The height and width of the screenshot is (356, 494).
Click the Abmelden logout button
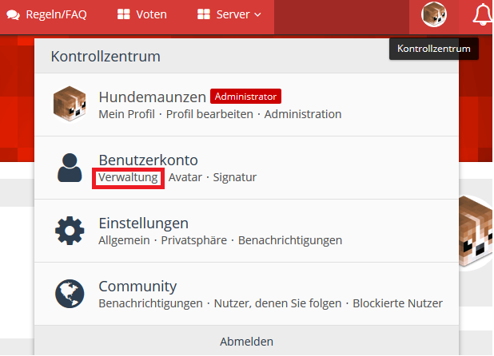[x=246, y=341]
